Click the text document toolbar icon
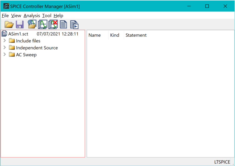Screen dimensions: 235x166 point(63,24)
